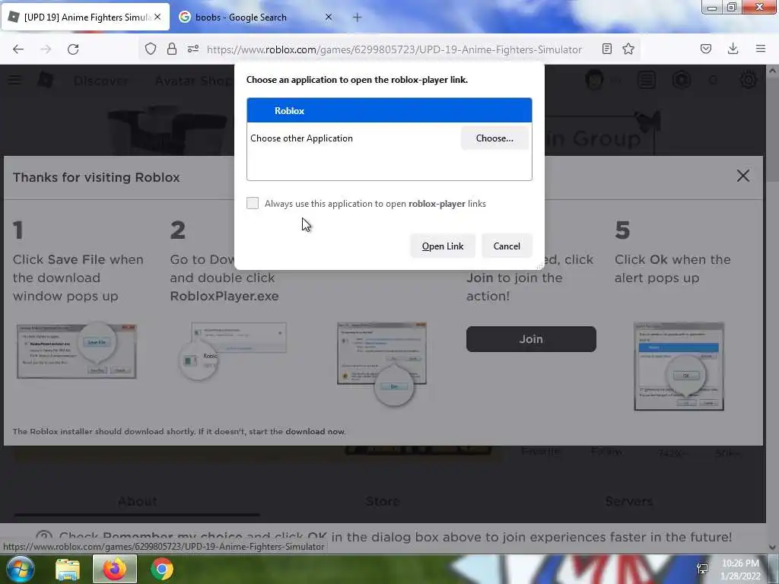Open the Store tab on game page
This screenshot has width=779, height=584.
pos(383,502)
